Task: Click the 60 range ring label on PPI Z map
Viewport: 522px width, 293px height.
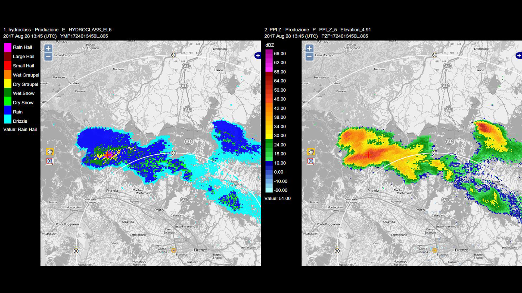Action: pos(435,55)
